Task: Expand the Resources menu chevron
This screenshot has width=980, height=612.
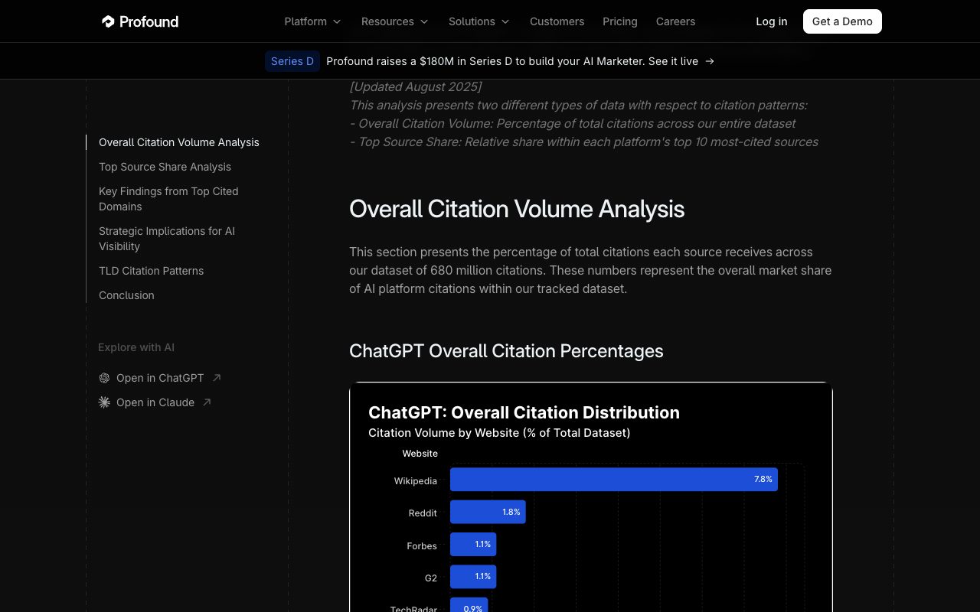Action: point(424,21)
